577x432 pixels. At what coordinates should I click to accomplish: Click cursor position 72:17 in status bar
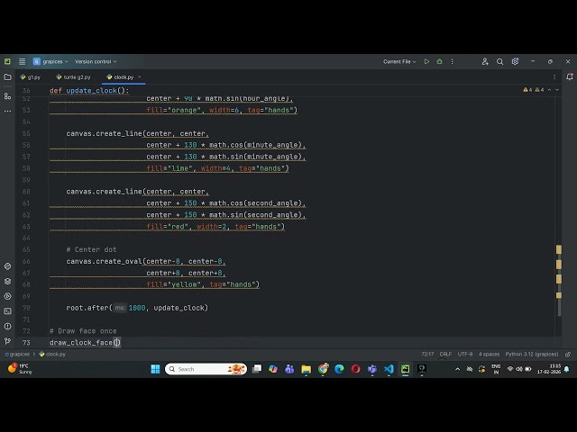[427, 354]
